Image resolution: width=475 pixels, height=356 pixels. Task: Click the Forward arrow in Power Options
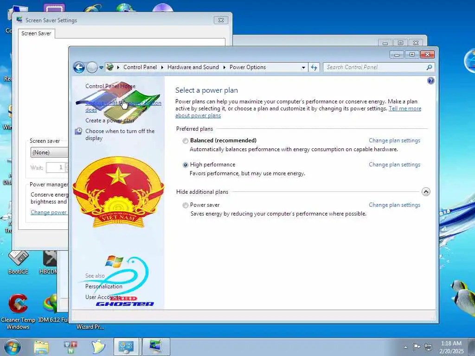[92, 67]
